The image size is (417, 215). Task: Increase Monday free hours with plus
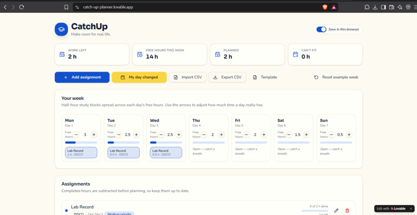(94, 135)
